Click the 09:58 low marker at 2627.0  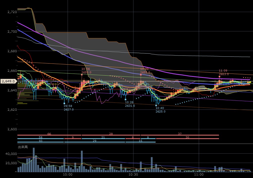tap(64, 103)
